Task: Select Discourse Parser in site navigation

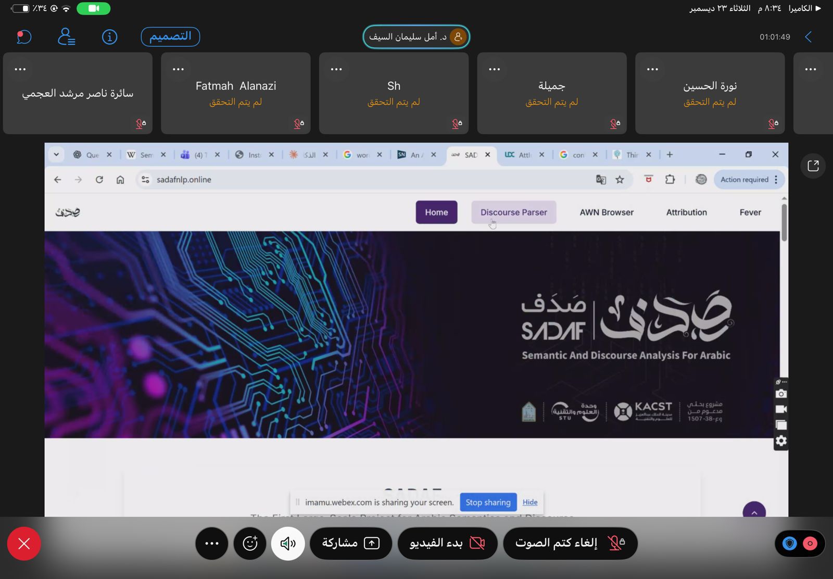Action: point(513,212)
